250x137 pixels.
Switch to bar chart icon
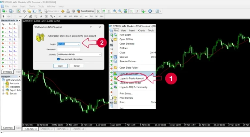click(x=98, y=11)
